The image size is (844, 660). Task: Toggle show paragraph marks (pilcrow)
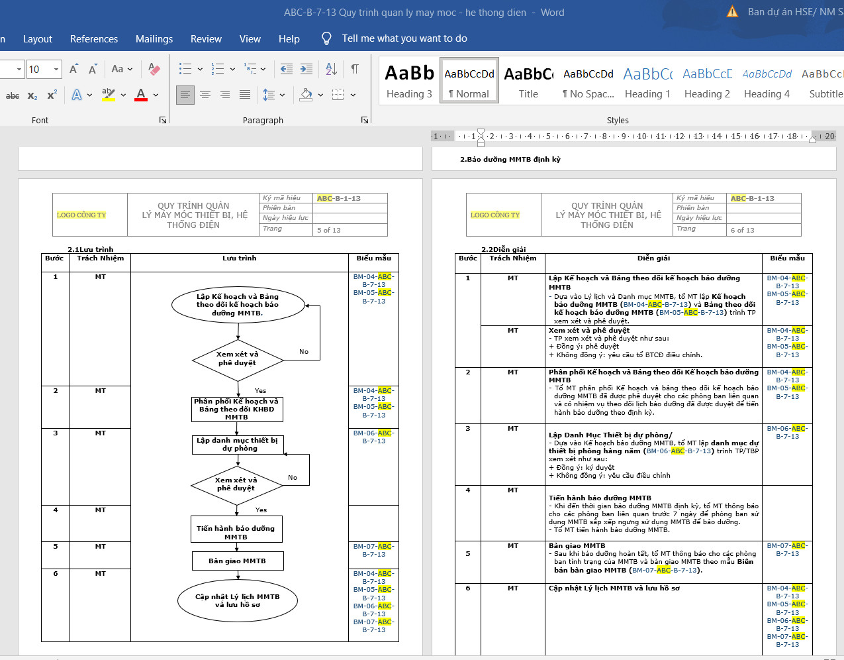click(355, 69)
